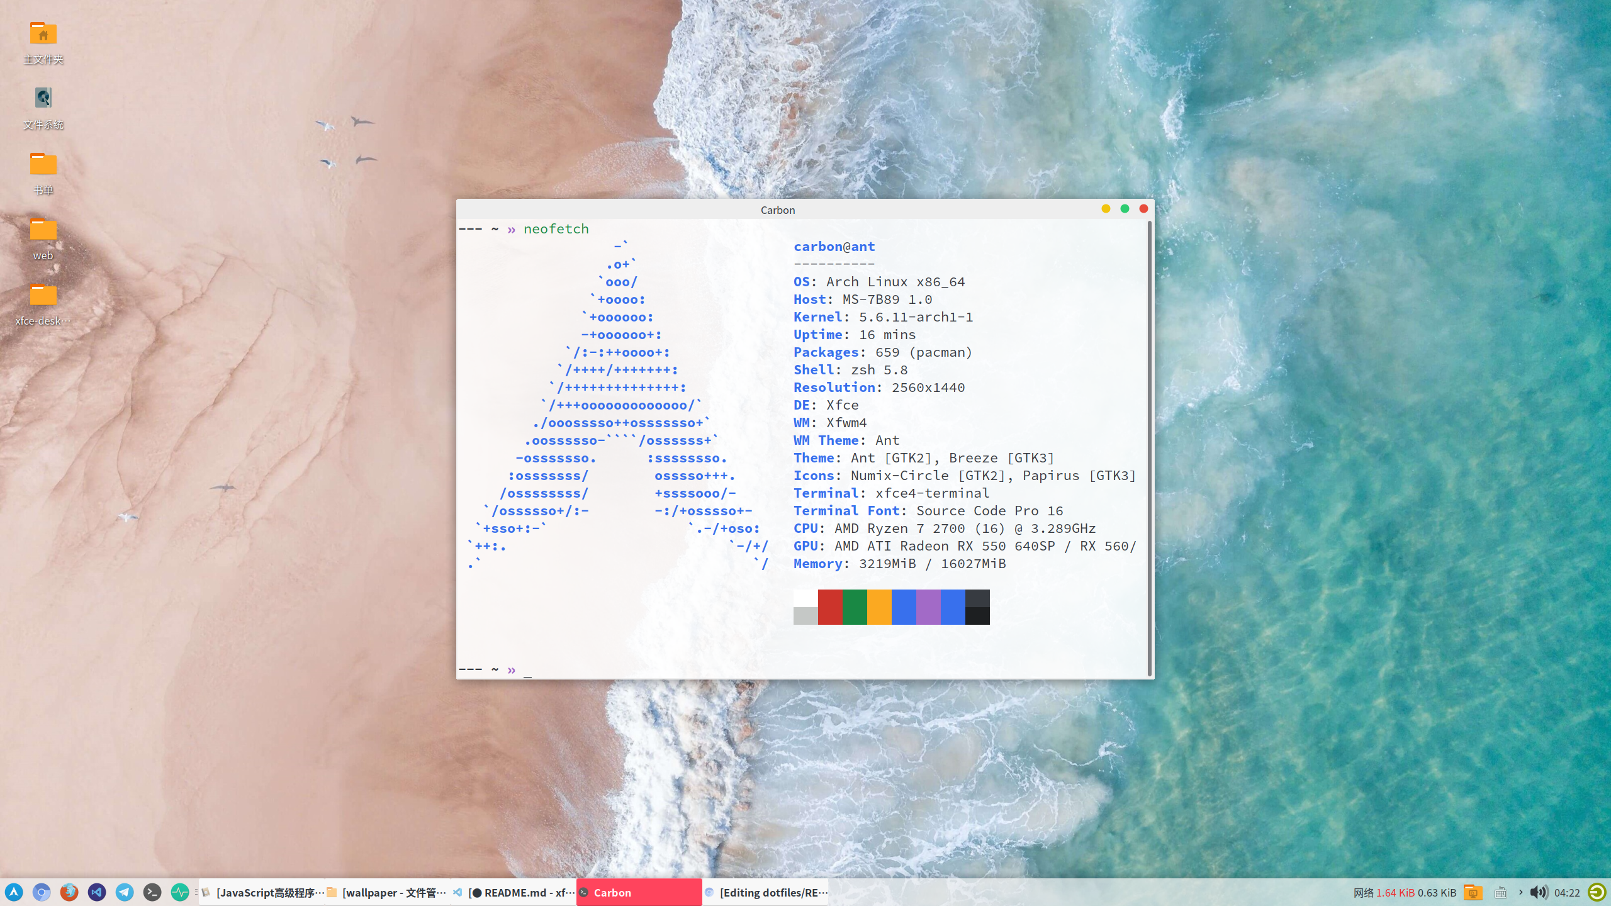Image resolution: width=1611 pixels, height=906 pixels.
Task: Launch Firefox from the panel
Action: 69,892
